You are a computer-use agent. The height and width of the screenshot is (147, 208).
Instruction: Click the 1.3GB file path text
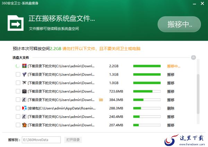point(61,75)
